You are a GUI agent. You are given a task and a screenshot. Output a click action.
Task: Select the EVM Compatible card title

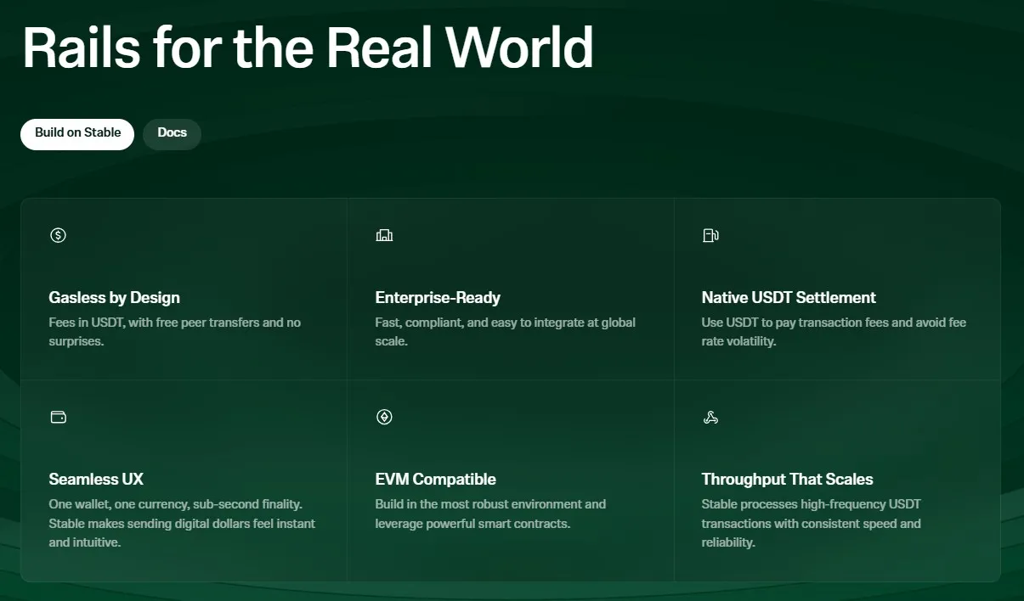tap(435, 480)
